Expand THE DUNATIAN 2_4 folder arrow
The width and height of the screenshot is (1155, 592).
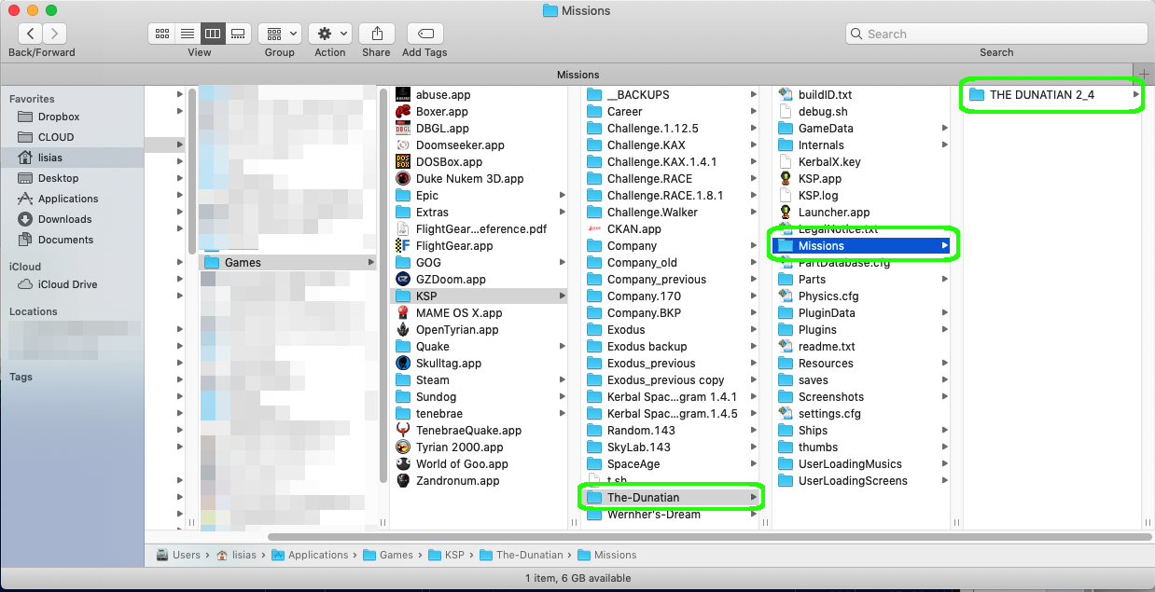[1135, 94]
